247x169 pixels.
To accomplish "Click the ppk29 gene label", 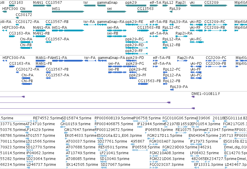I will click(131, 3).
